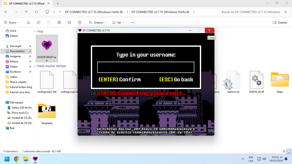
Task: Open the notification bell icon
Action: coord(286,159)
